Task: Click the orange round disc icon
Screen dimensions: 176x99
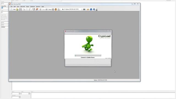Action: pos(56,9)
